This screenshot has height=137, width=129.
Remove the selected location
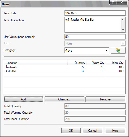tap(105, 99)
